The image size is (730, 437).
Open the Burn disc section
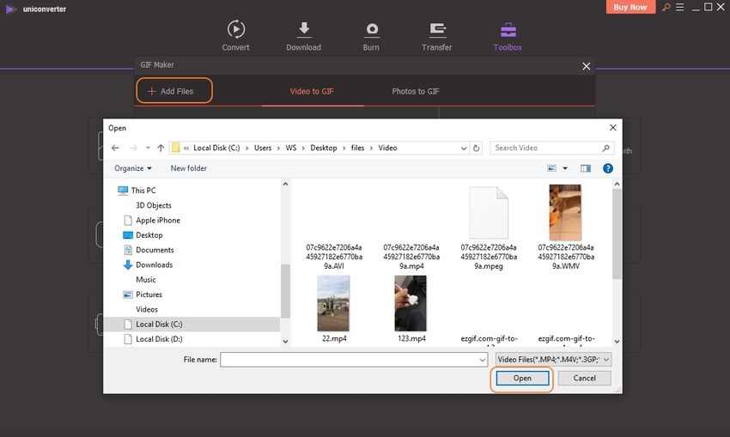pos(371,29)
